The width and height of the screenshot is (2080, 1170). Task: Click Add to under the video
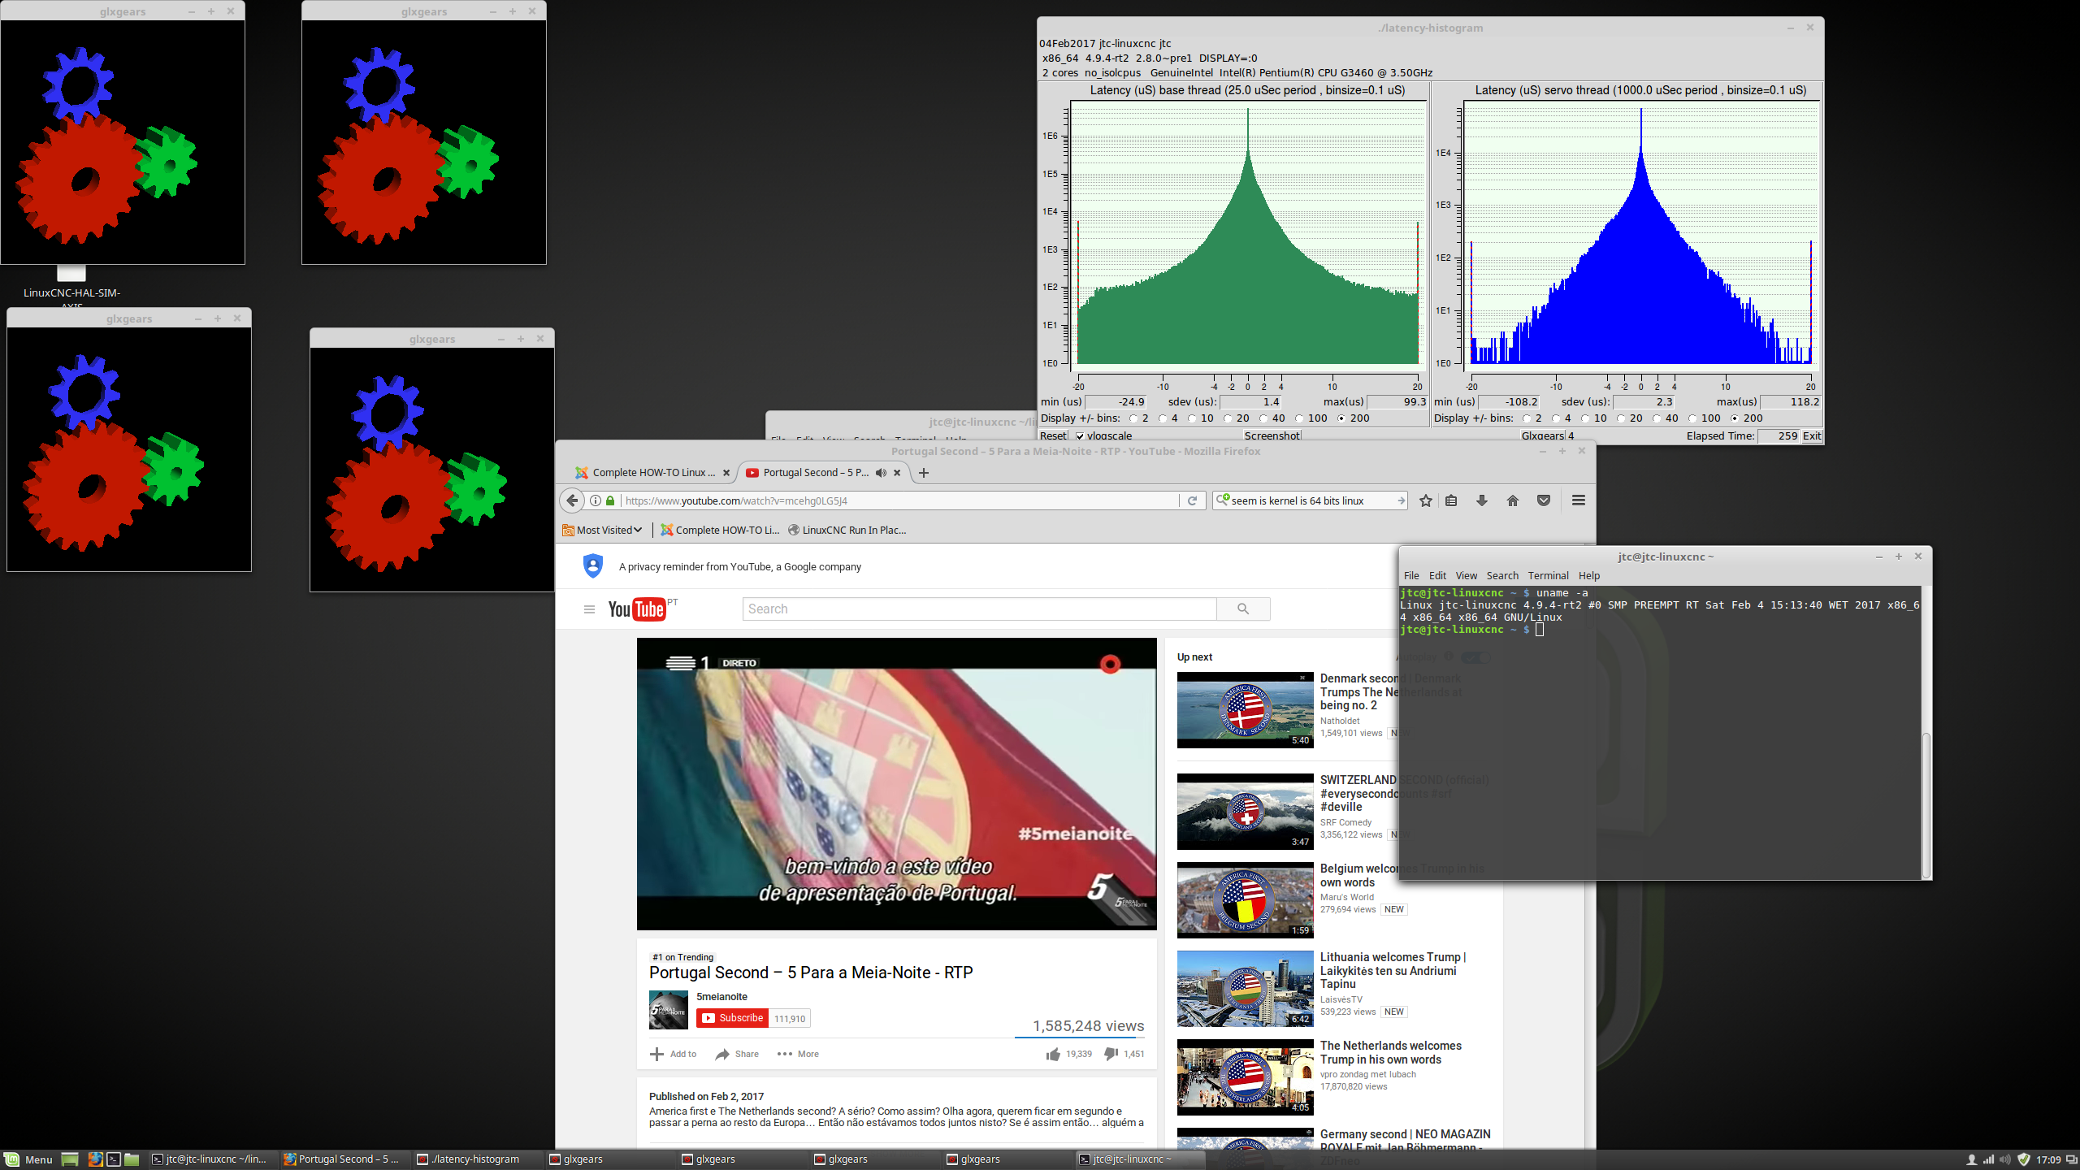[674, 1054]
